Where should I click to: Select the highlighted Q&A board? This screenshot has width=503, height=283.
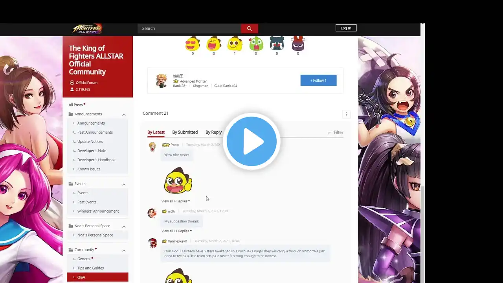pyautogui.click(x=97, y=277)
